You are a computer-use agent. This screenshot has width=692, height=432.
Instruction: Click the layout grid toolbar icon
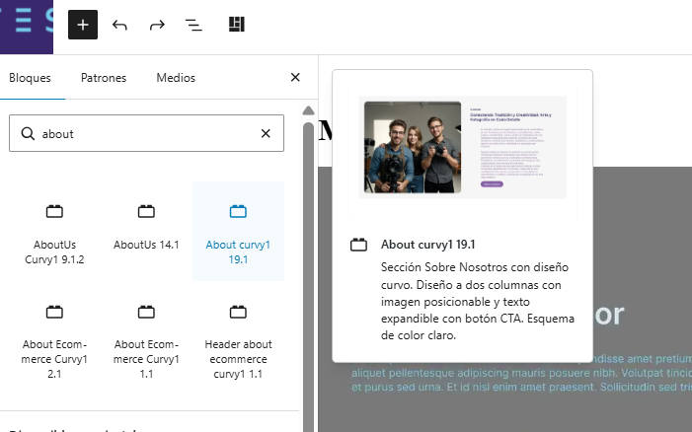(236, 25)
